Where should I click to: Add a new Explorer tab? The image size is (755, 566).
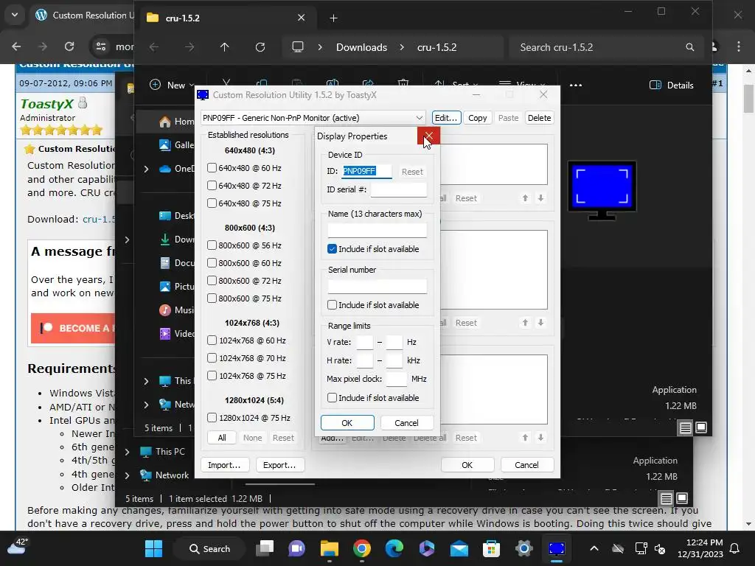click(333, 18)
